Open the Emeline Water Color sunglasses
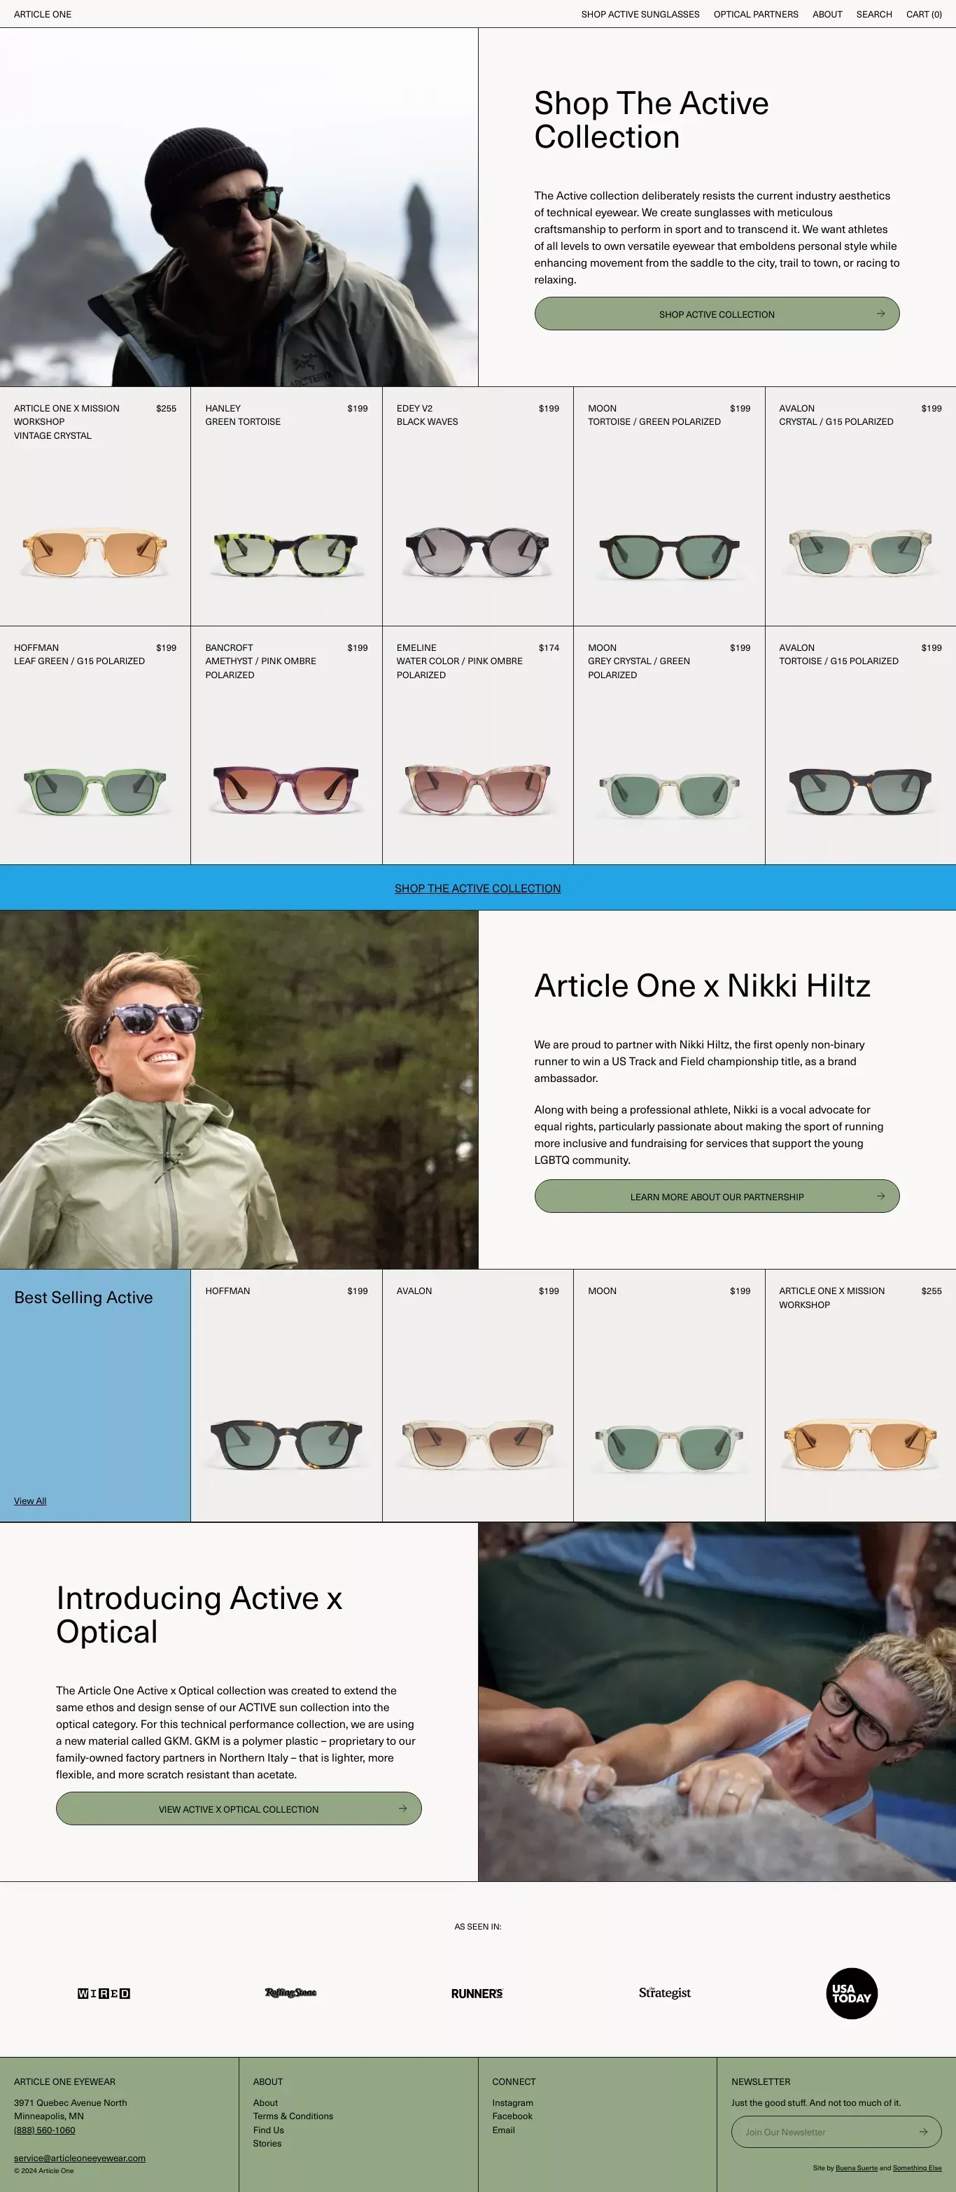Screen dimensions: 956x2192 [478, 745]
